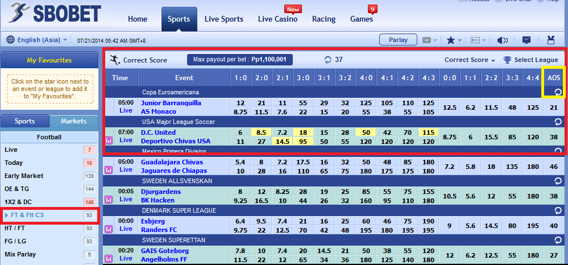Viewport: 568px width, 265px height.
Task: Select D.C. United 2:0 odds 8.5
Action: pyautogui.click(x=262, y=132)
